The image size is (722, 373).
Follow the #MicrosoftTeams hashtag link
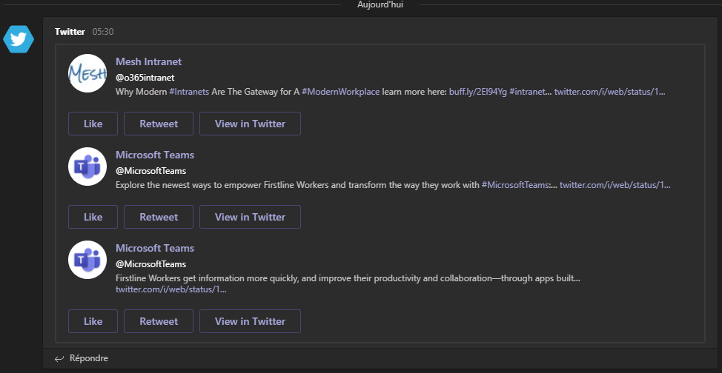[516, 185]
